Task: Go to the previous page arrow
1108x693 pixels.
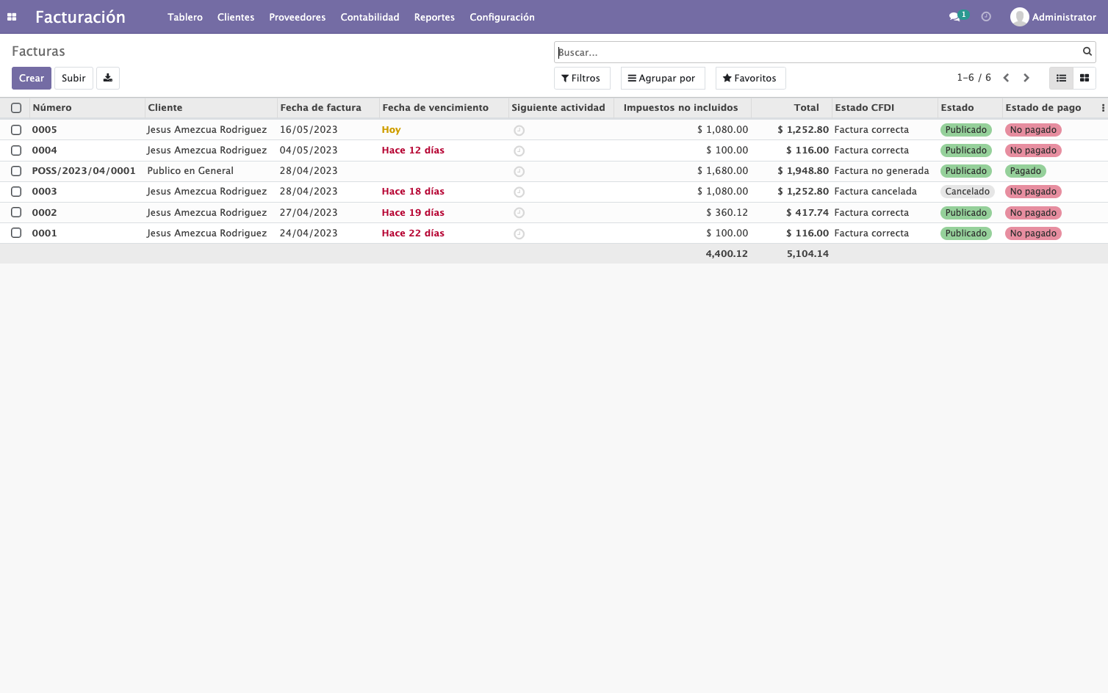Action: tap(1006, 78)
